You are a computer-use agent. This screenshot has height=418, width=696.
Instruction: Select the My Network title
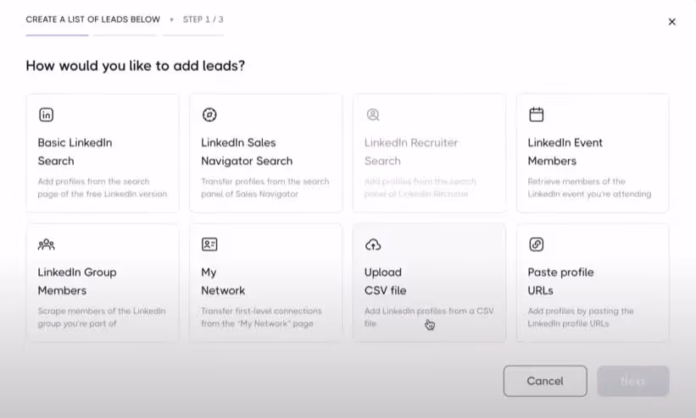pyautogui.click(x=223, y=281)
